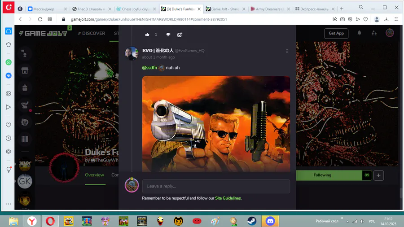404x227 pixels.
Task: Open the Game Jolt sidebar chat icon
Action: (25, 122)
